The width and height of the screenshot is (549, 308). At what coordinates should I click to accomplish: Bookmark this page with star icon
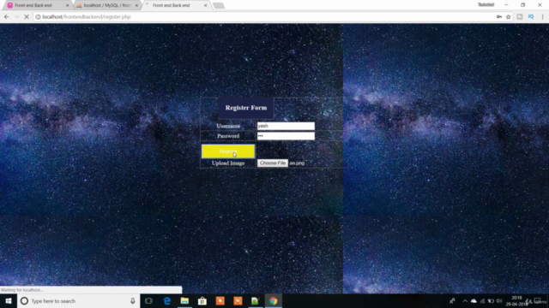coord(509,17)
